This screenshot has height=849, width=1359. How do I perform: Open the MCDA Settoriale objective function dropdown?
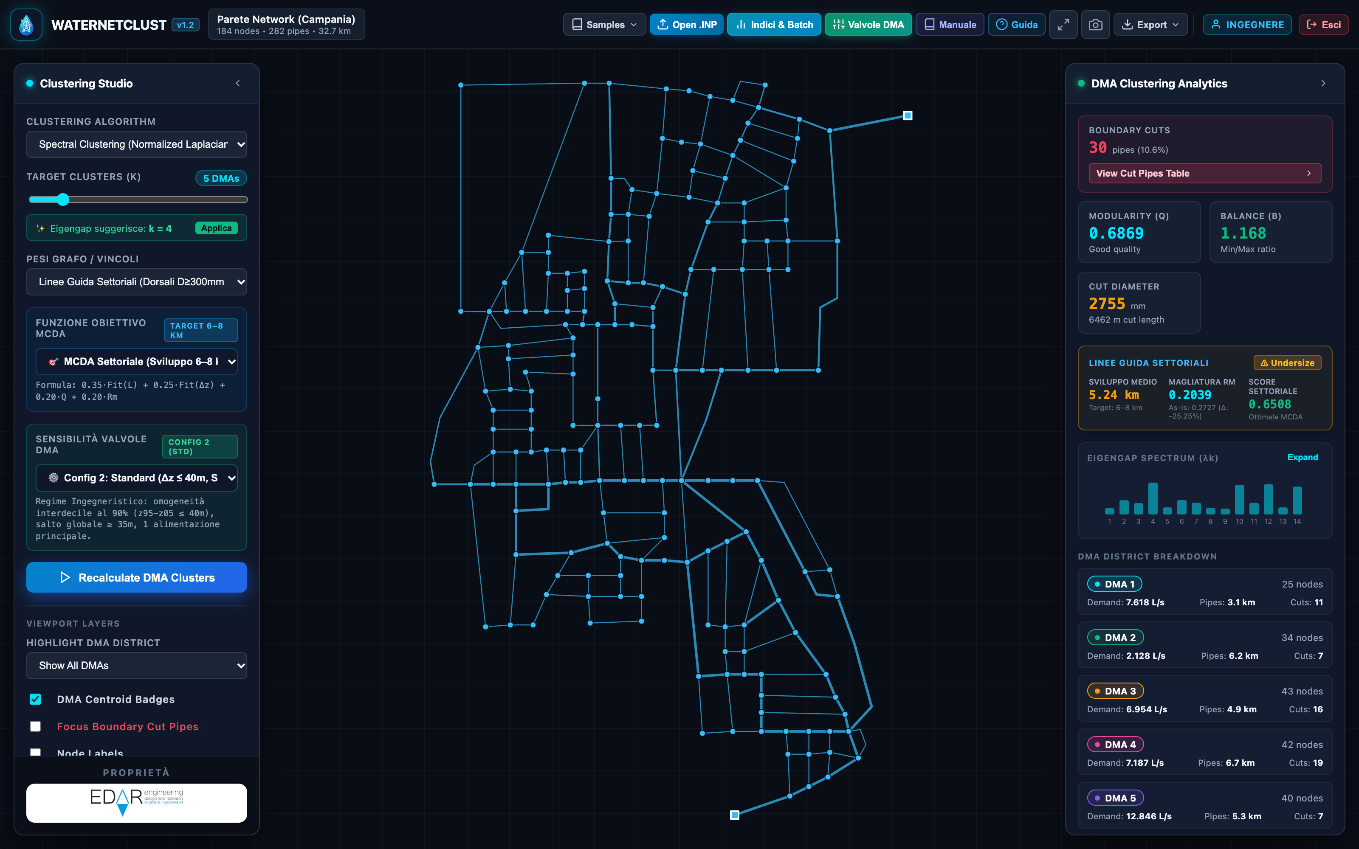click(136, 362)
